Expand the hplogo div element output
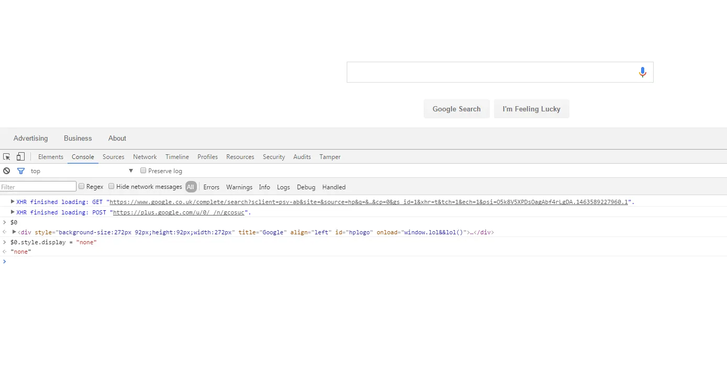Viewport: 727px width, 386px height. point(15,232)
